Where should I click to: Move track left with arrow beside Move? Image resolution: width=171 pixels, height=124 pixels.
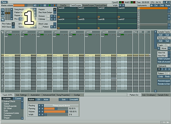[159, 48]
